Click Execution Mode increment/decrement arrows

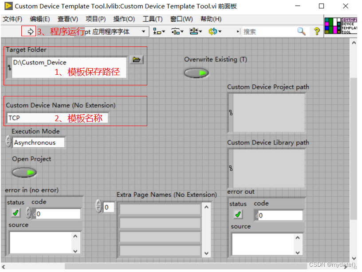point(8,141)
